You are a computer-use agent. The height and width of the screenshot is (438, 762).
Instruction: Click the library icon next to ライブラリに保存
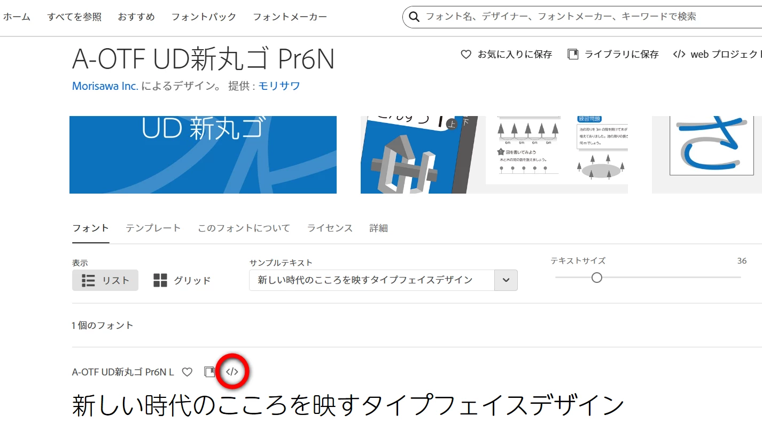pos(573,54)
